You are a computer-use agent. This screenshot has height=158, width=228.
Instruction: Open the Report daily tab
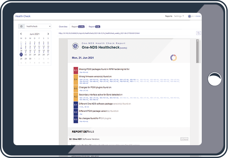(94, 27)
